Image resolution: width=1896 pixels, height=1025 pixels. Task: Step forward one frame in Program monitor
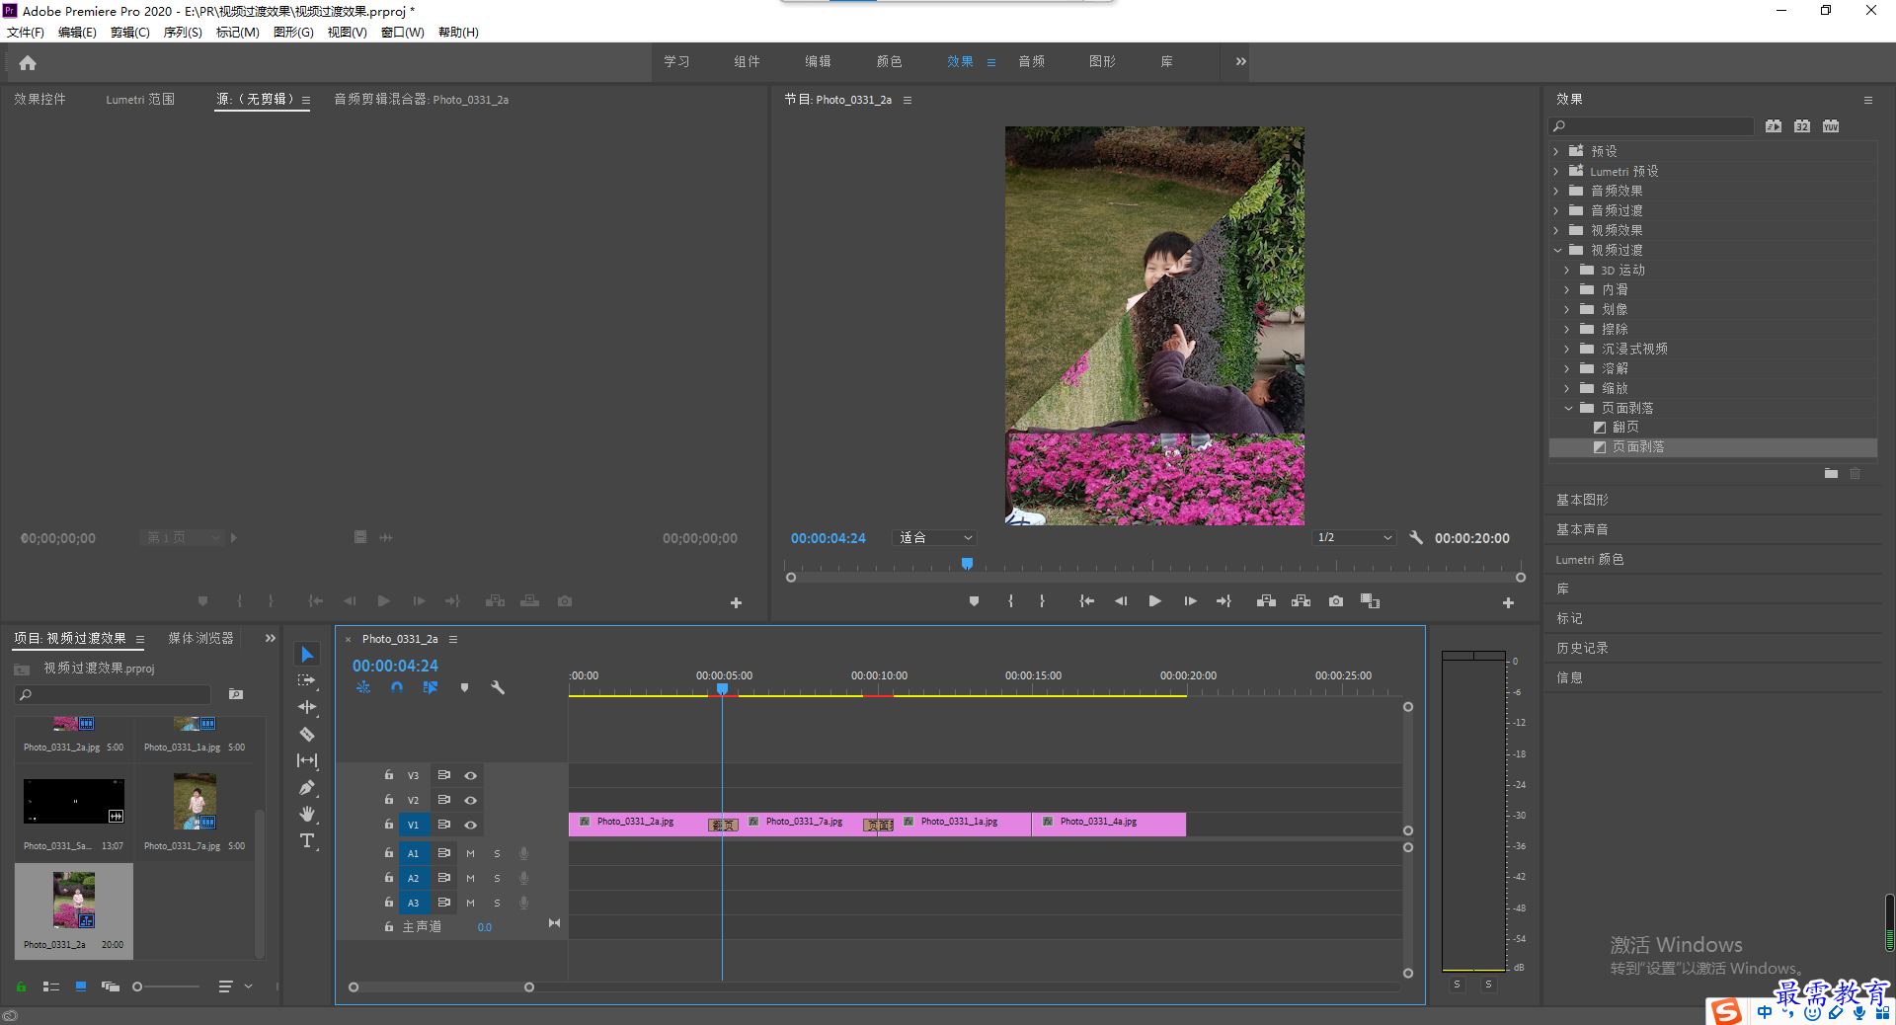(x=1190, y=601)
